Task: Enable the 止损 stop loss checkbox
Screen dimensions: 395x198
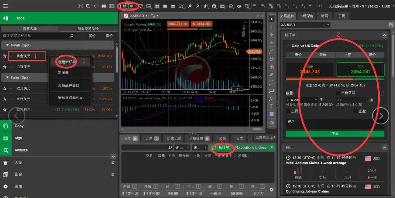Action: tap(288, 111)
